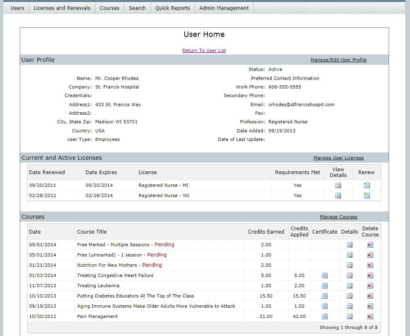The image size is (410, 336).
Task: Delete Free Marked - Multiple Sessions course
Action: pos(370,245)
